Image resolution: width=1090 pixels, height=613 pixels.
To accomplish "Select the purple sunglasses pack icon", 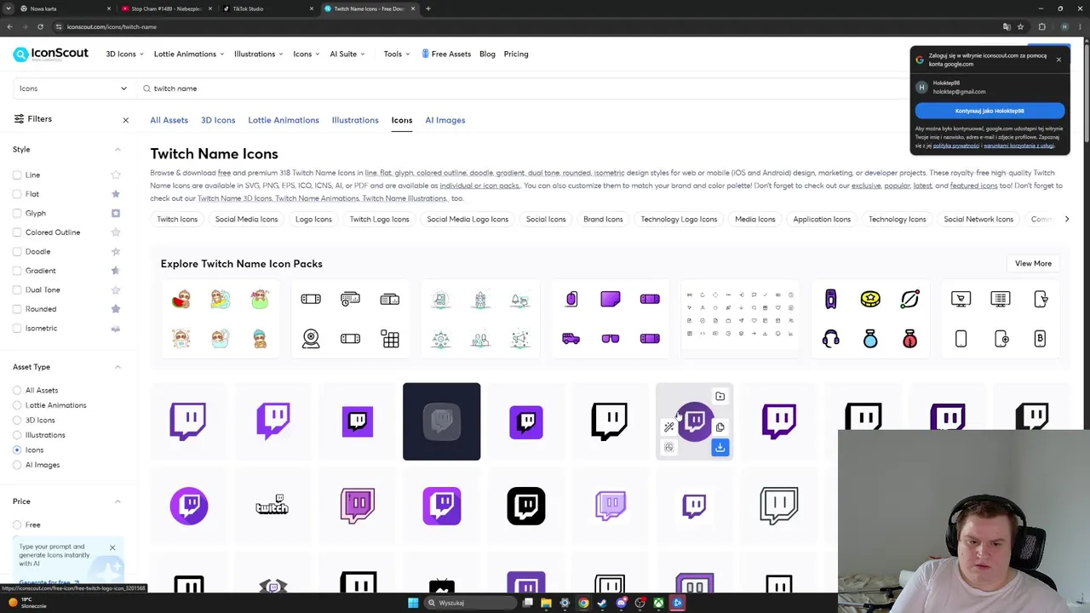I will click(611, 339).
